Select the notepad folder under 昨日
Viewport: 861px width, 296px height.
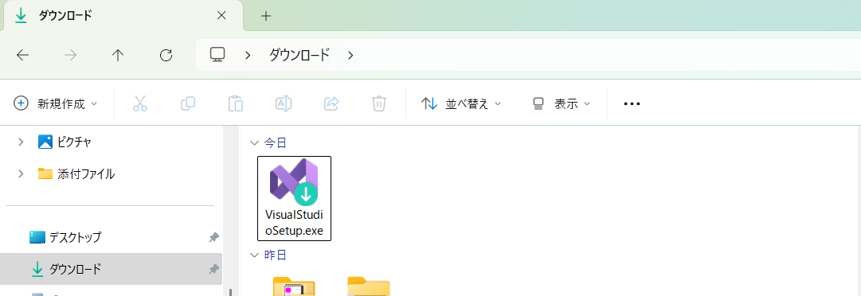click(295, 286)
